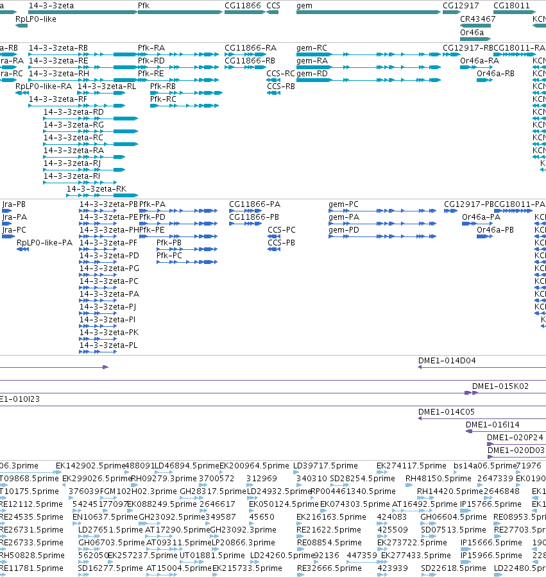
Task: Select the RpLP0-like gene label
Action: point(36,19)
